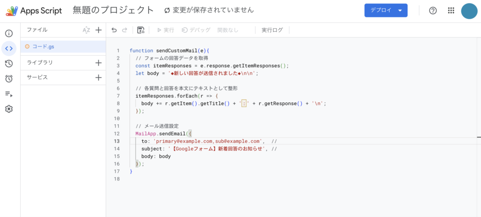Save project with the floppy disk icon

141,30
